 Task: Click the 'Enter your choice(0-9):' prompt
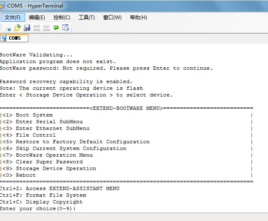tap(38, 209)
